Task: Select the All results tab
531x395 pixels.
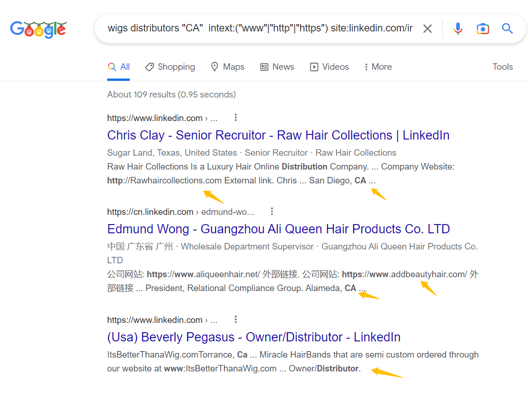Action: pos(119,67)
